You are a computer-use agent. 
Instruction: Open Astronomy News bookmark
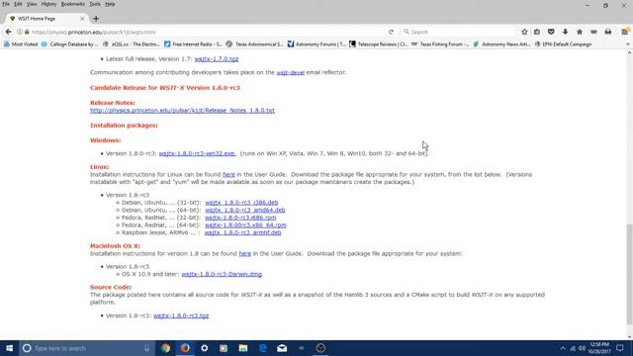tap(501, 44)
